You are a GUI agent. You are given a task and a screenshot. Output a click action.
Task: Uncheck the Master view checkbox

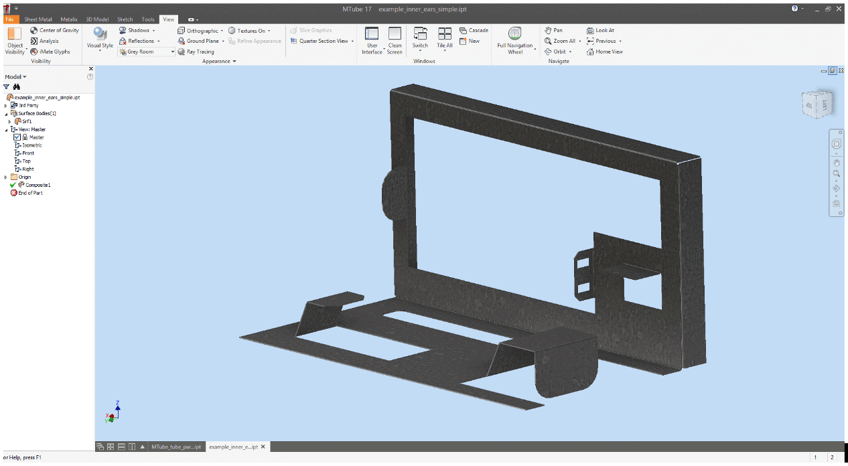click(x=17, y=137)
